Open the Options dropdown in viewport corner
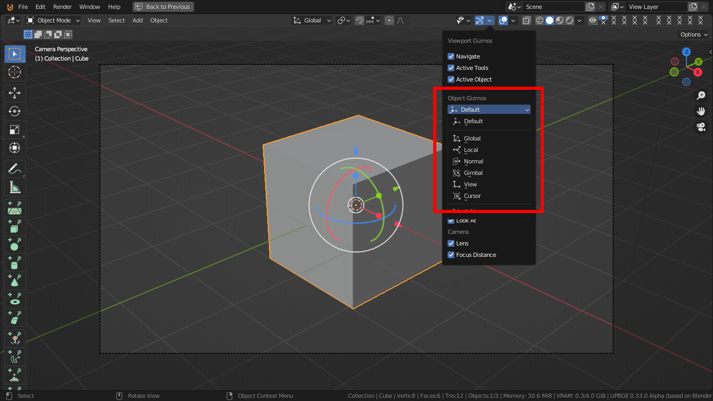The height and width of the screenshot is (401, 713). click(693, 34)
